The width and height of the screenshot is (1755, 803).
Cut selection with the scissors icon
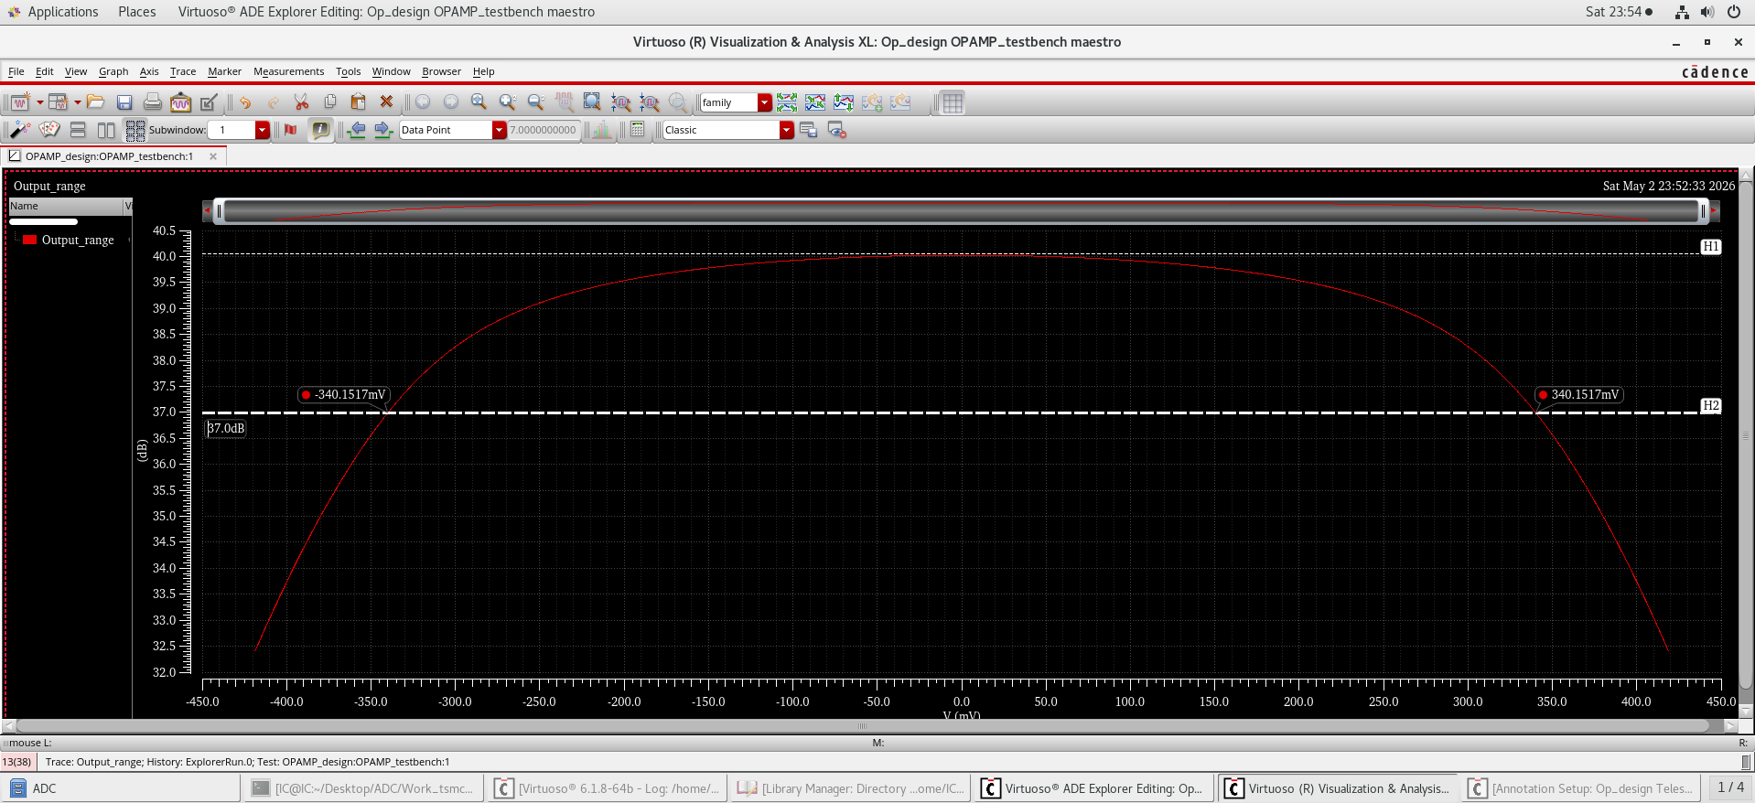tap(301, 102)
